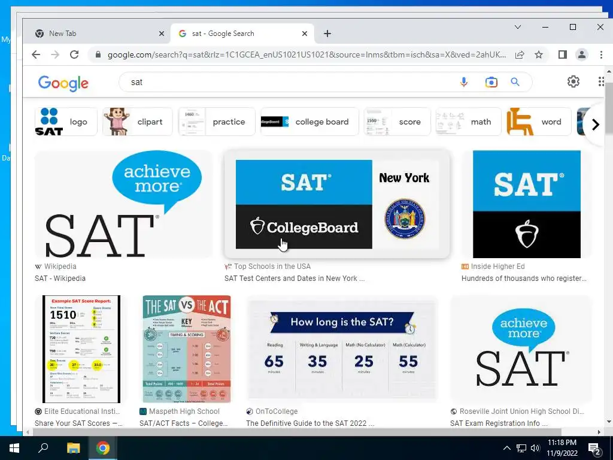613x460 pixels.
Task: Open a new tab with plus button
Action: pos(327,34)
